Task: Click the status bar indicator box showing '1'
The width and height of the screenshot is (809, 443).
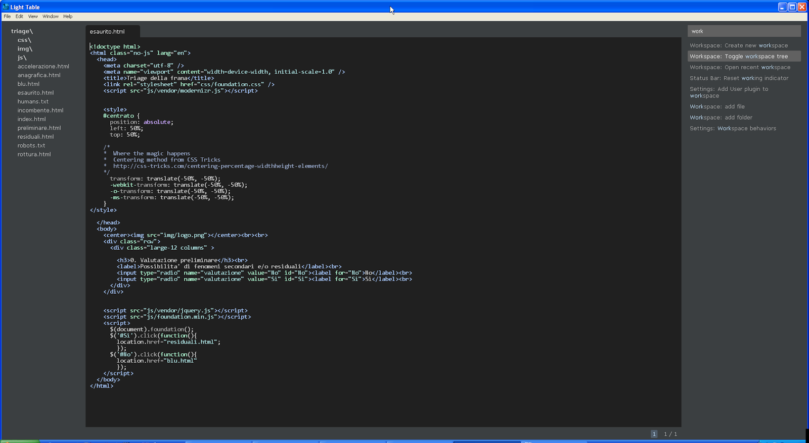Action: pyautogui.click(x=654, y=434)
